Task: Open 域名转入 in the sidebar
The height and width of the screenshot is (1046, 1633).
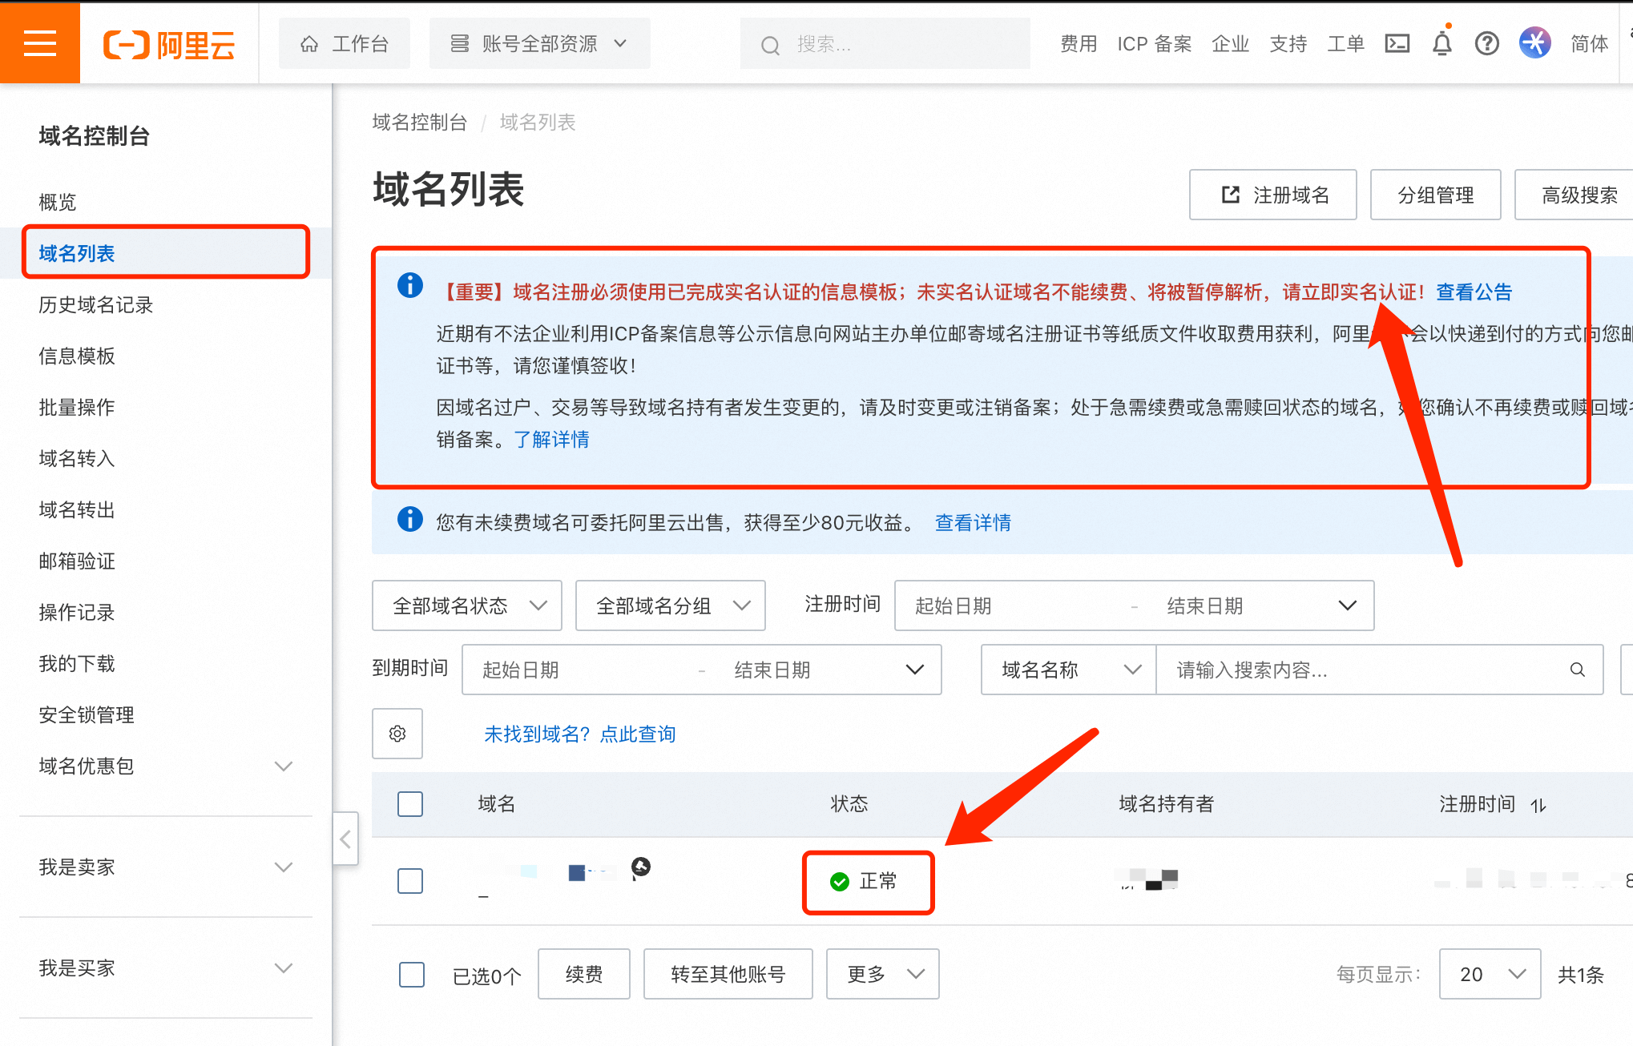Action: coord(77,458)
